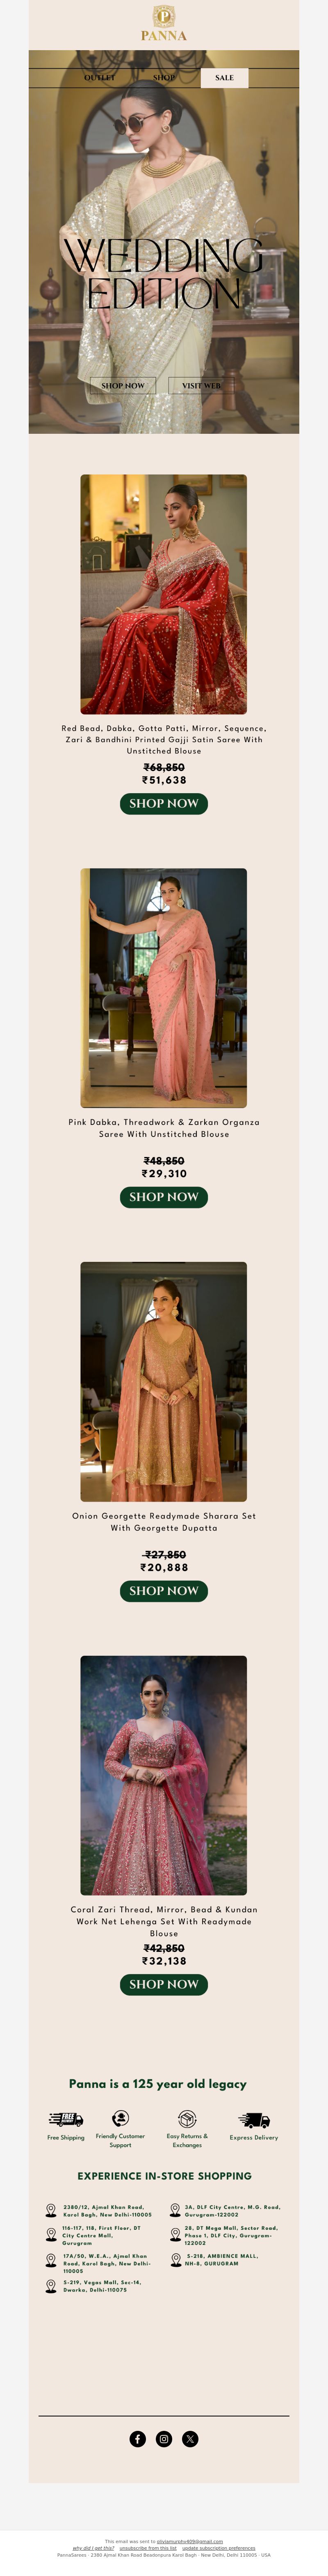Viewport: 328px width, 2576px height.
Task: Open the OUTLET menu item
Action: (x=100, y=77)
